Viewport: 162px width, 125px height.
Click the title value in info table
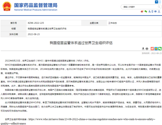click(47, 29)
